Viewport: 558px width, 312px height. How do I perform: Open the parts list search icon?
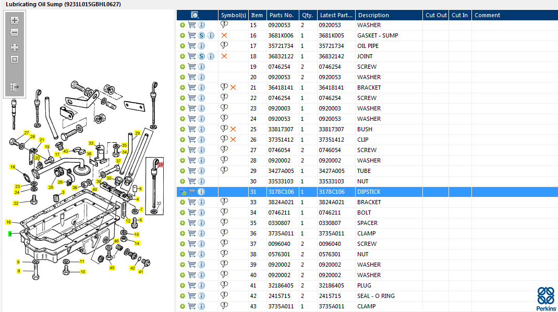pyautogui.click(x=195, y=15)
